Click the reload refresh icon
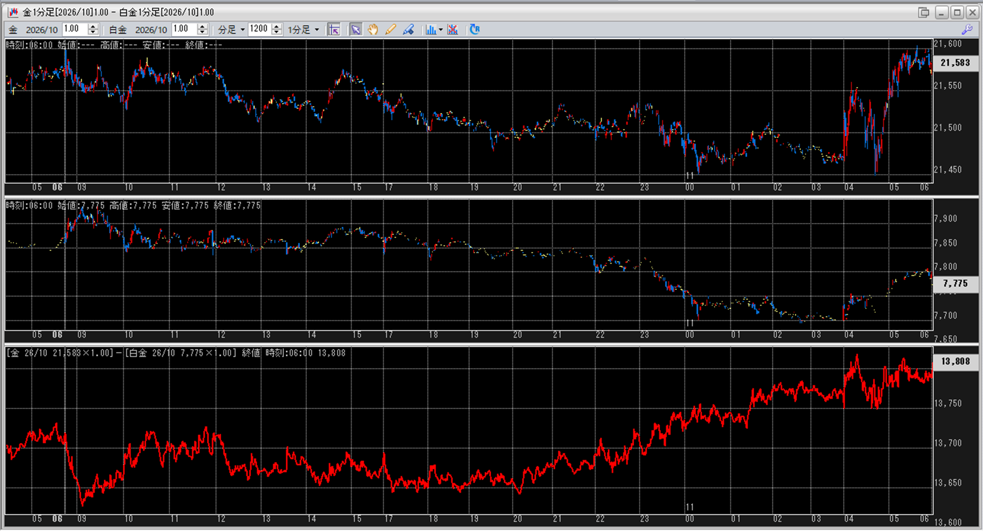This screenshot has width=983, height=531. [475, 30]
